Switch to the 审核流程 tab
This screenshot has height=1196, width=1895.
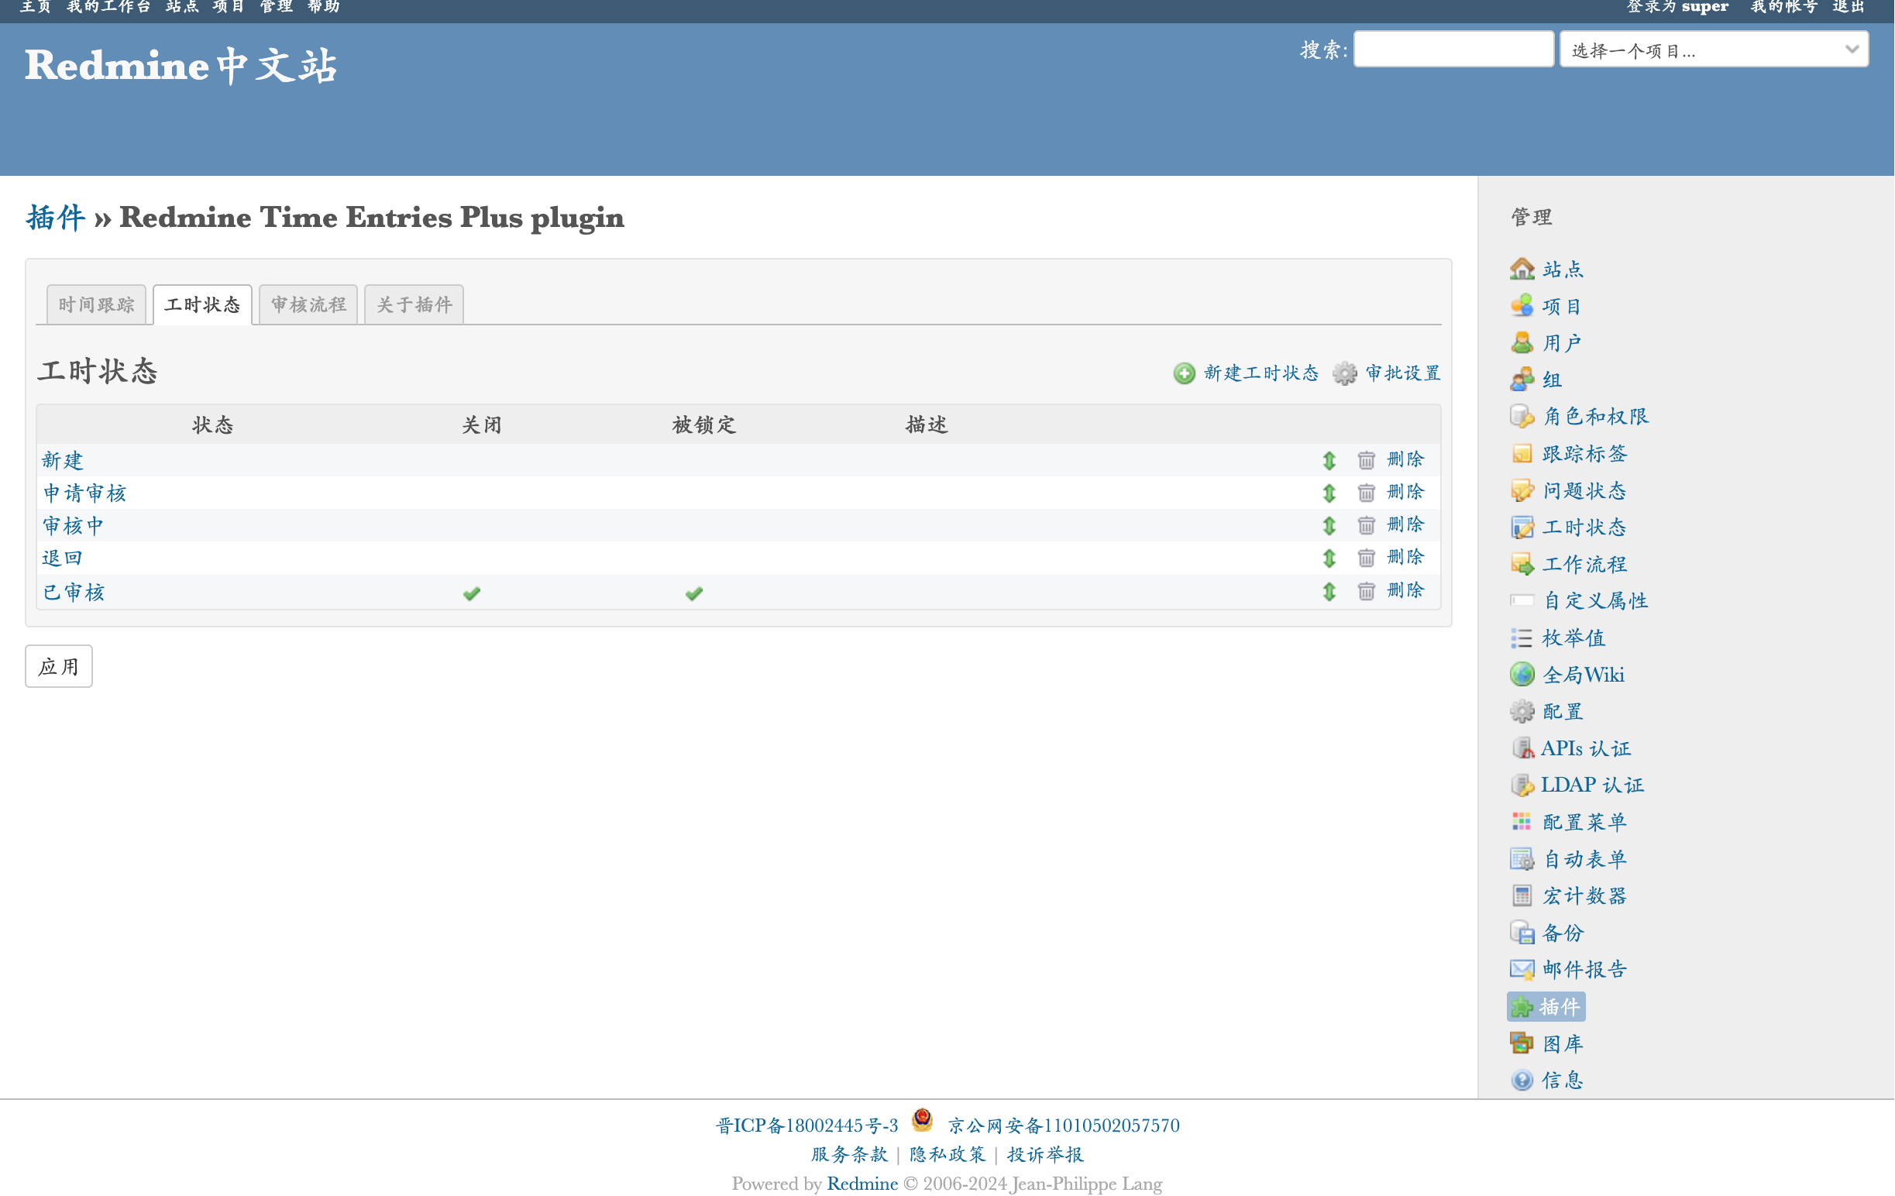308,304
